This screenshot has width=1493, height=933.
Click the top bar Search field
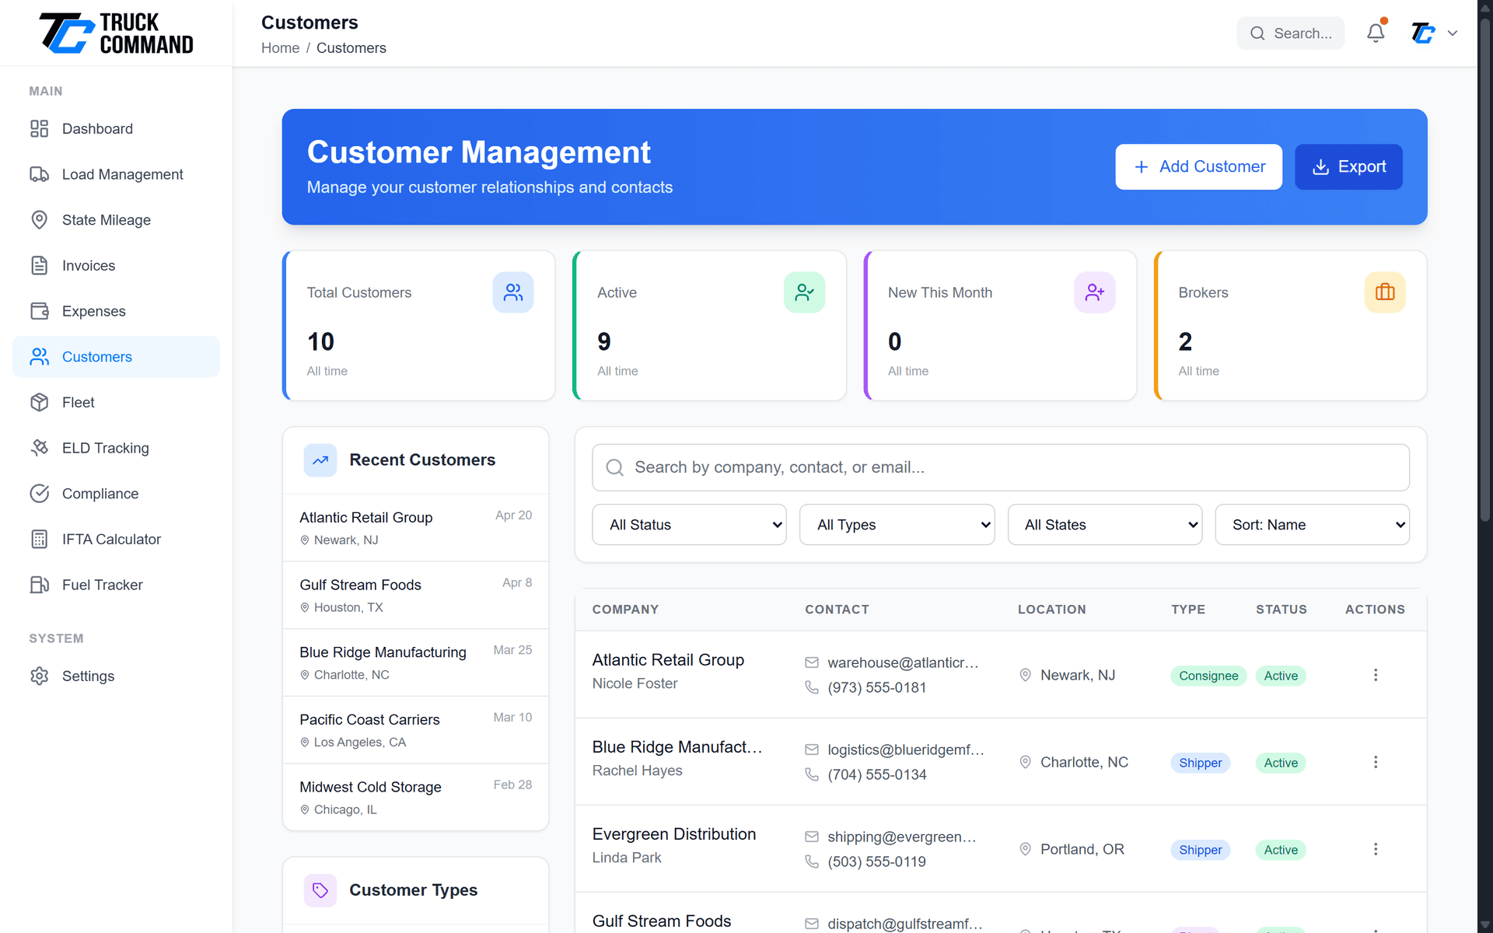[x=1291, y=33]
